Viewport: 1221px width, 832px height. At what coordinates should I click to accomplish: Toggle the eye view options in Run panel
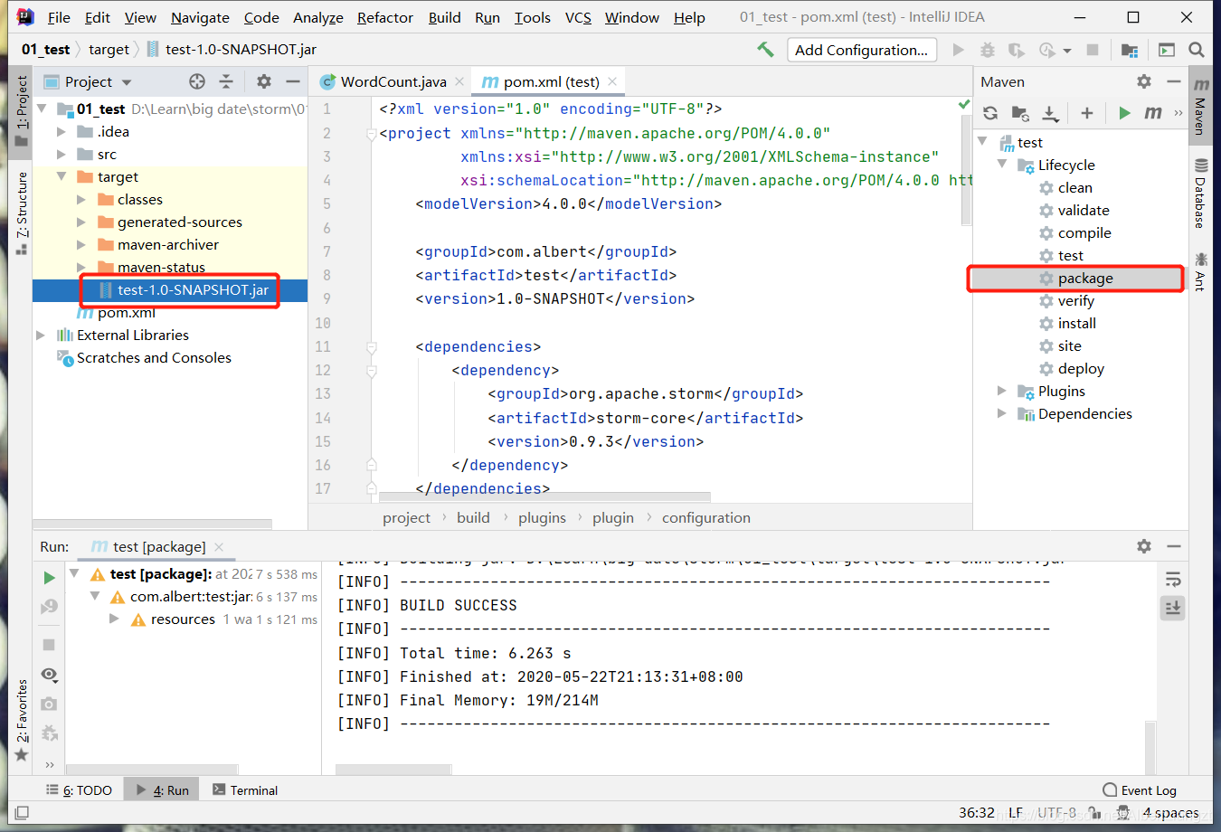[49, 675]
